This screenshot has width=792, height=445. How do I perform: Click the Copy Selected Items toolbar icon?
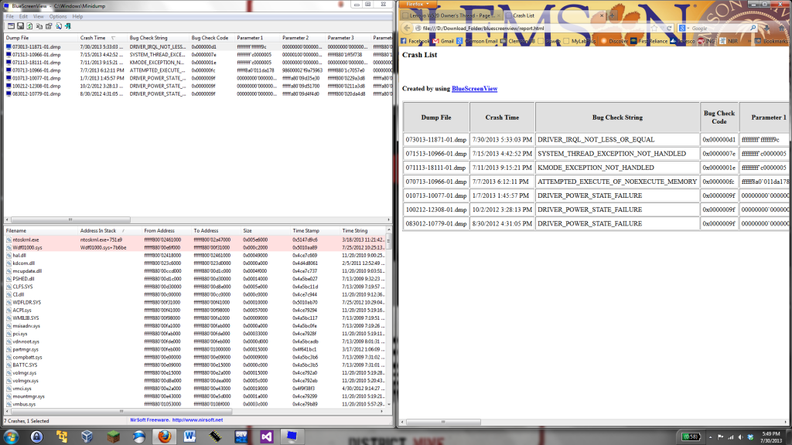coord(39,25)
